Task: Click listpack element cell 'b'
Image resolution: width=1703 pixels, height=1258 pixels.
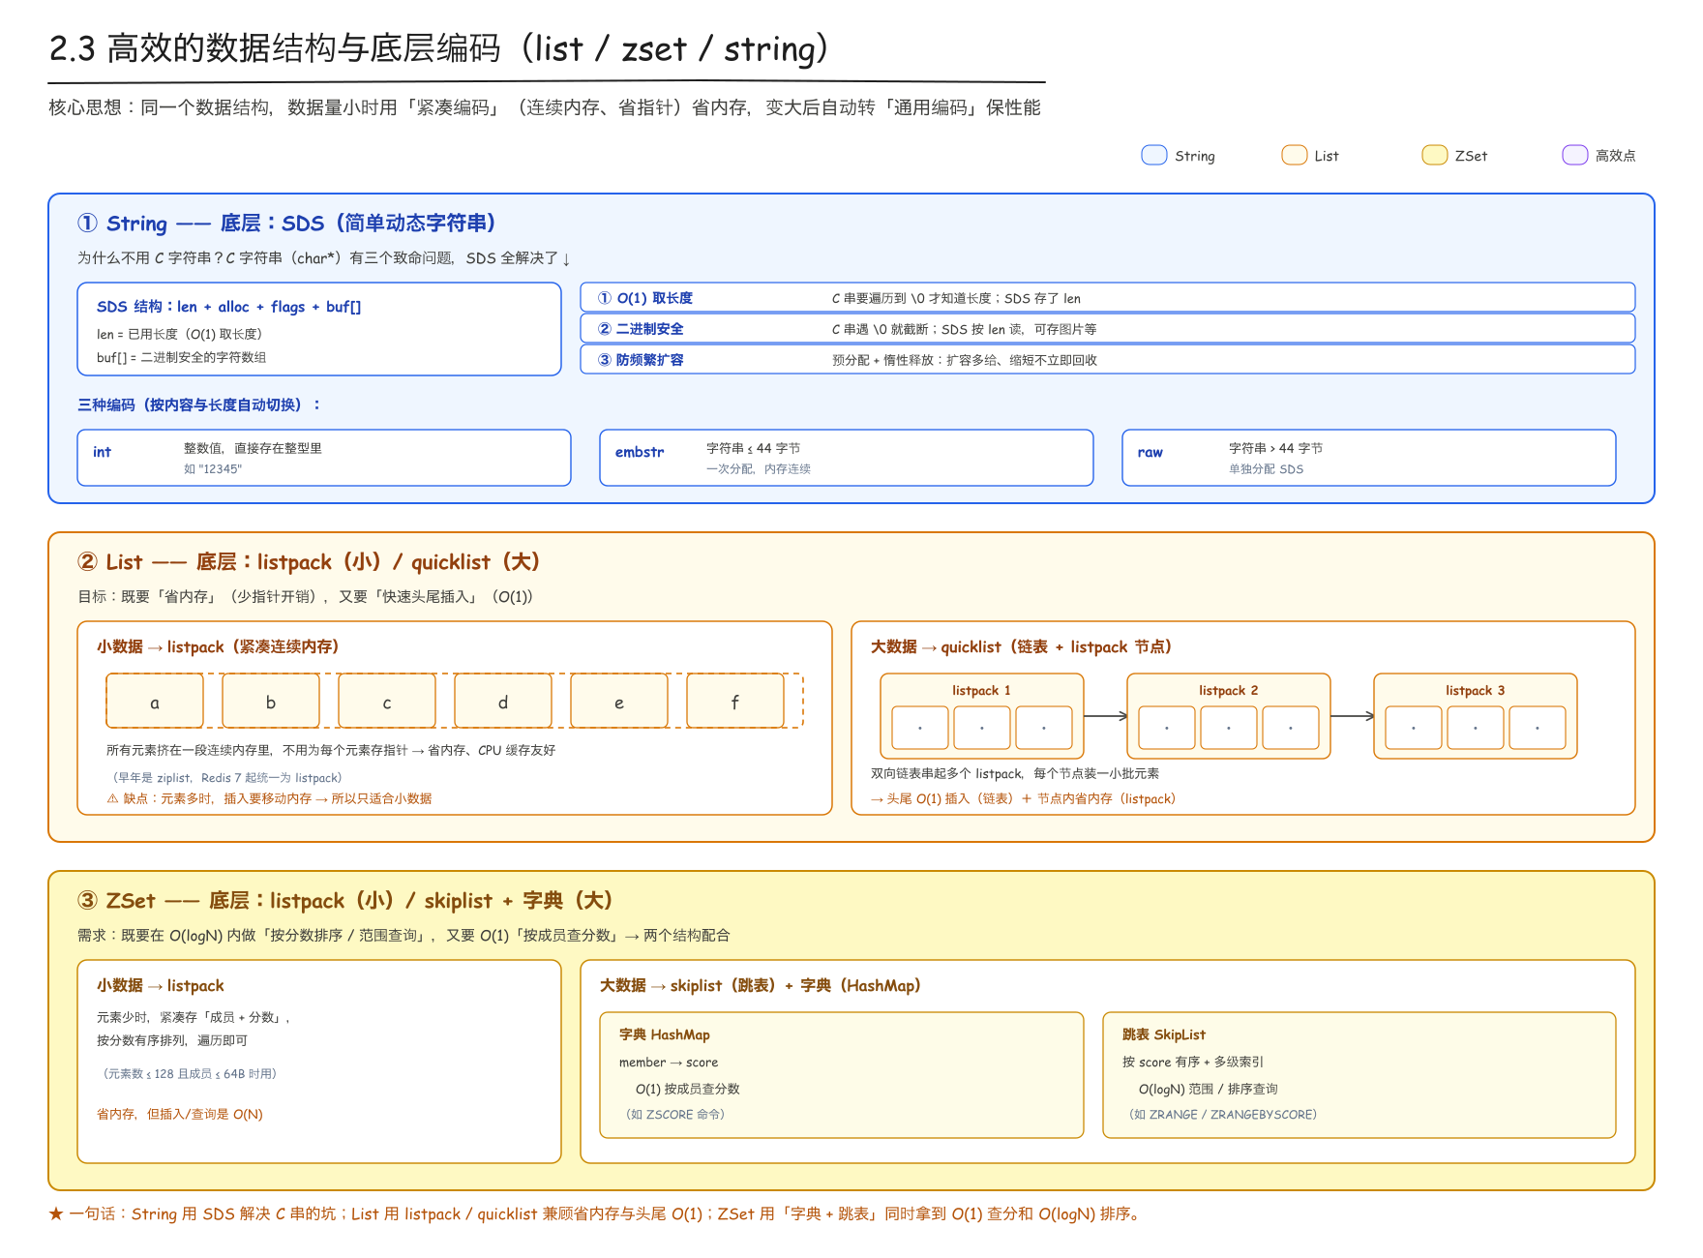Action: 271,701
